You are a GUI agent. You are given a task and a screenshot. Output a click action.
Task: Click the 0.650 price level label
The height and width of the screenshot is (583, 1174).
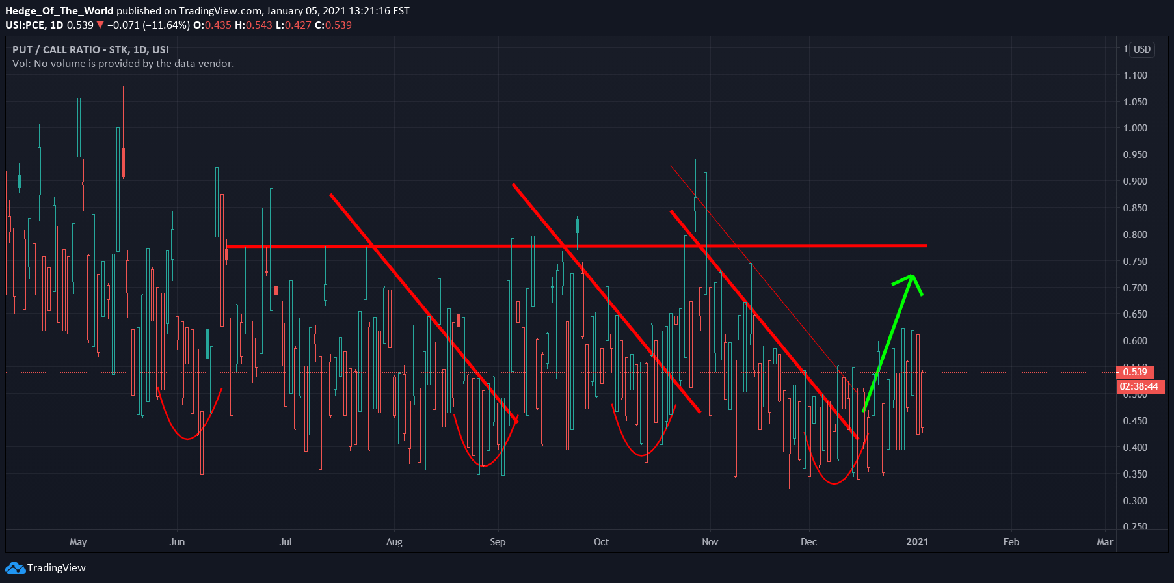coord(1135,314)
